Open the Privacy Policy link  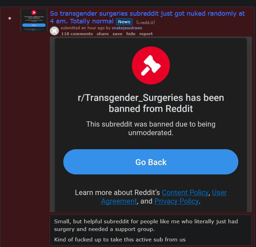(x=177, y=201)
